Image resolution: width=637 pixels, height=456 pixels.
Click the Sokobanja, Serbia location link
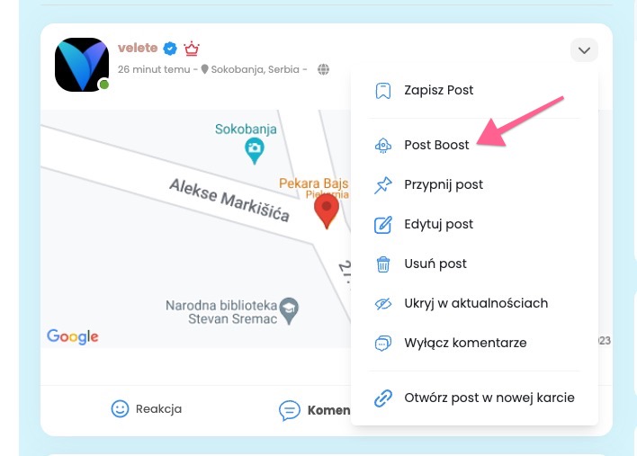pyautogui.click(x=256, y=69)
